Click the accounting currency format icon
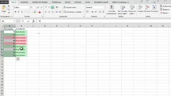 87,12
